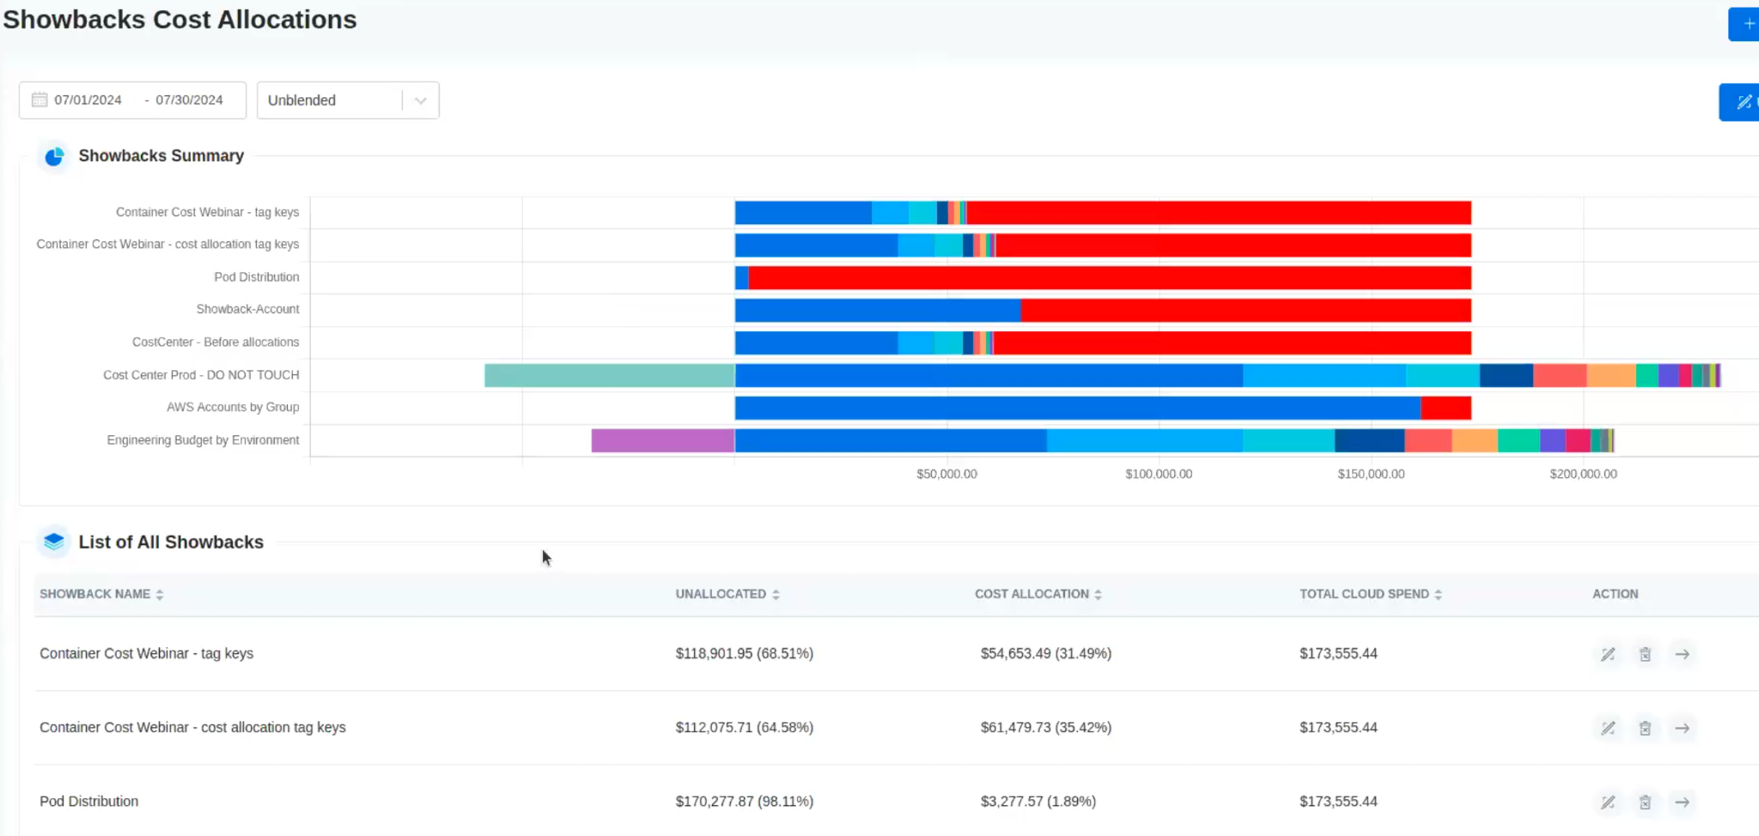1759x836 pixels.
Task: Delete the Pod Distribution showback
Action: 1645,802
